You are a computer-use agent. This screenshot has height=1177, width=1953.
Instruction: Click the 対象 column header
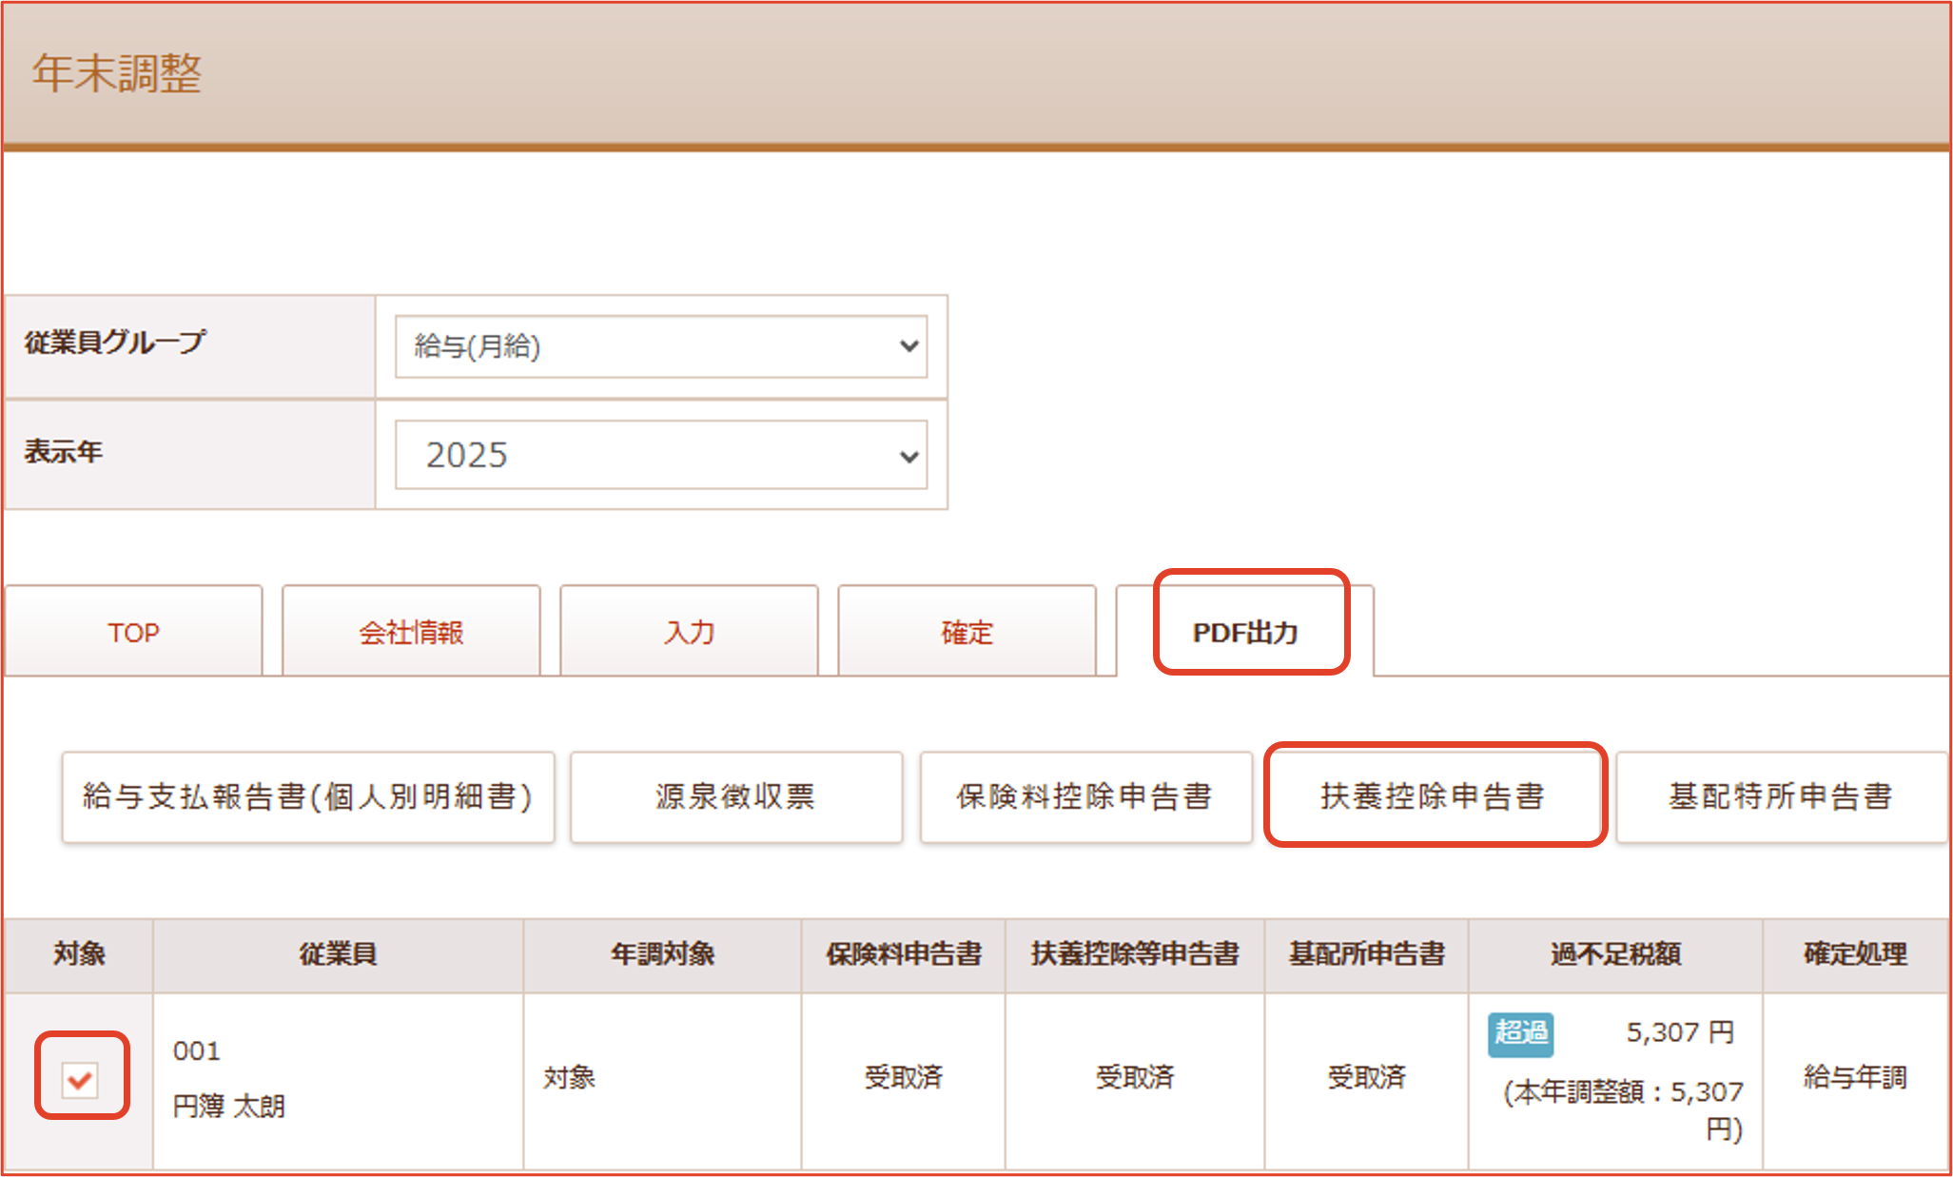(79, 953)
